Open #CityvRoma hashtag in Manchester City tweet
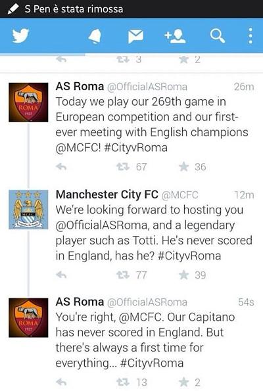 [189, 256]
